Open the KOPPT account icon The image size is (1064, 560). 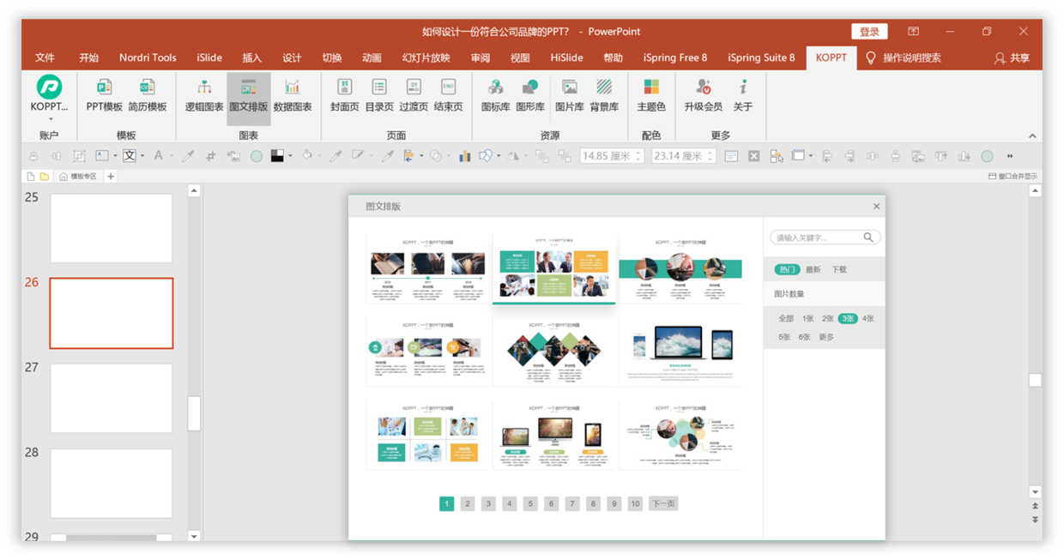coord(49,87)
